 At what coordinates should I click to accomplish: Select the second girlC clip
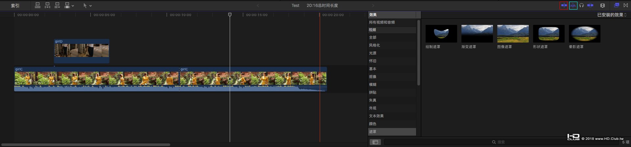pyautogui.click(x=253, y=79)
